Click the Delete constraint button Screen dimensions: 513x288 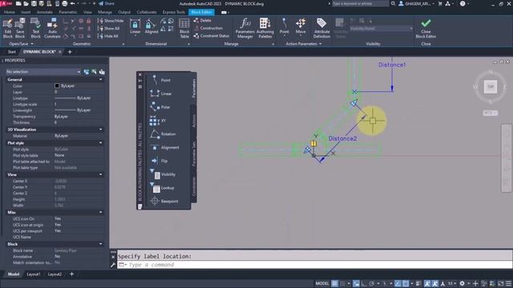(203, 21)
